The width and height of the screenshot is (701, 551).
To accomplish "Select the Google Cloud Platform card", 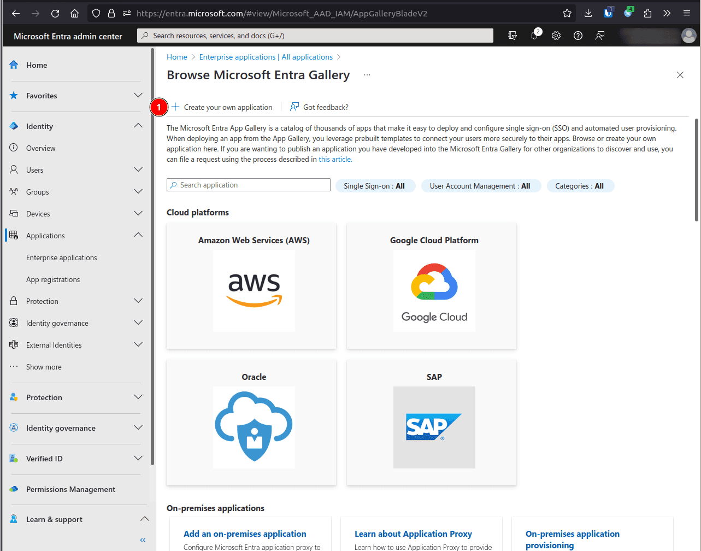I will 432,286.
